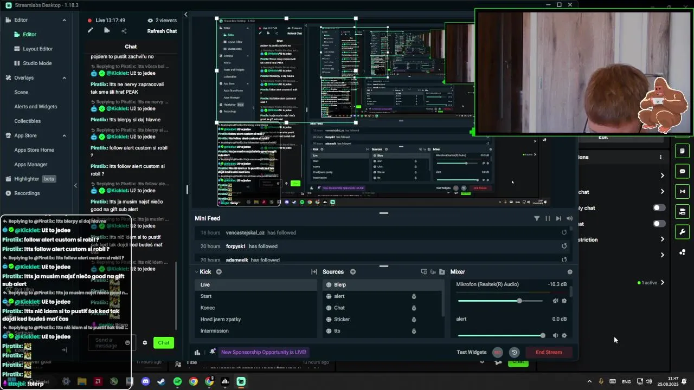Click the first icon in Sources header
This screenshot has height=390, width=694.
point(424,272)
